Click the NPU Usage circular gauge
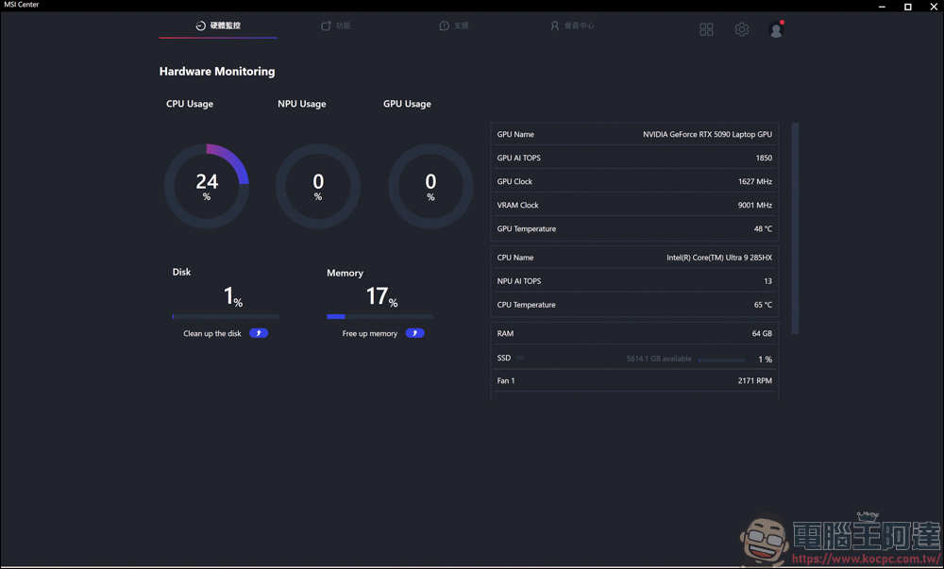This screenshot has height=569, width=944. click(x=318, y=186)
